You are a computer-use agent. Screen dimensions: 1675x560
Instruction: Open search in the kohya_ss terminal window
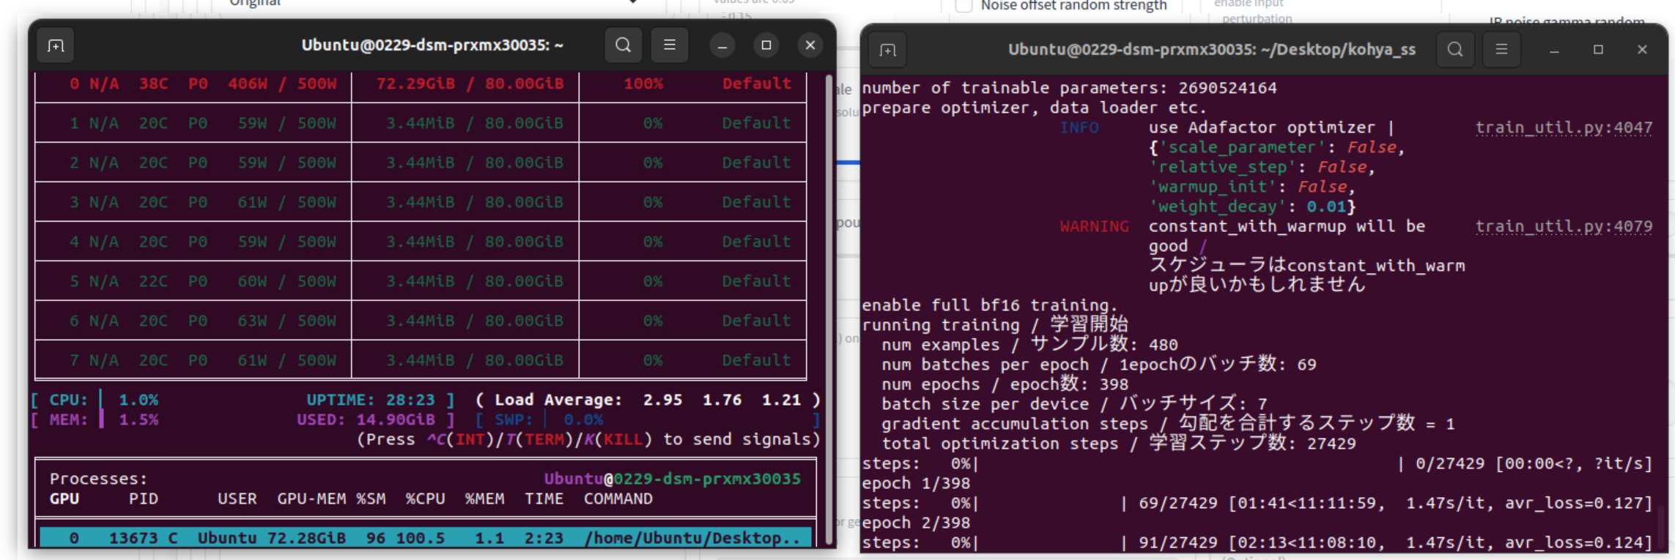coord(1455,49)
